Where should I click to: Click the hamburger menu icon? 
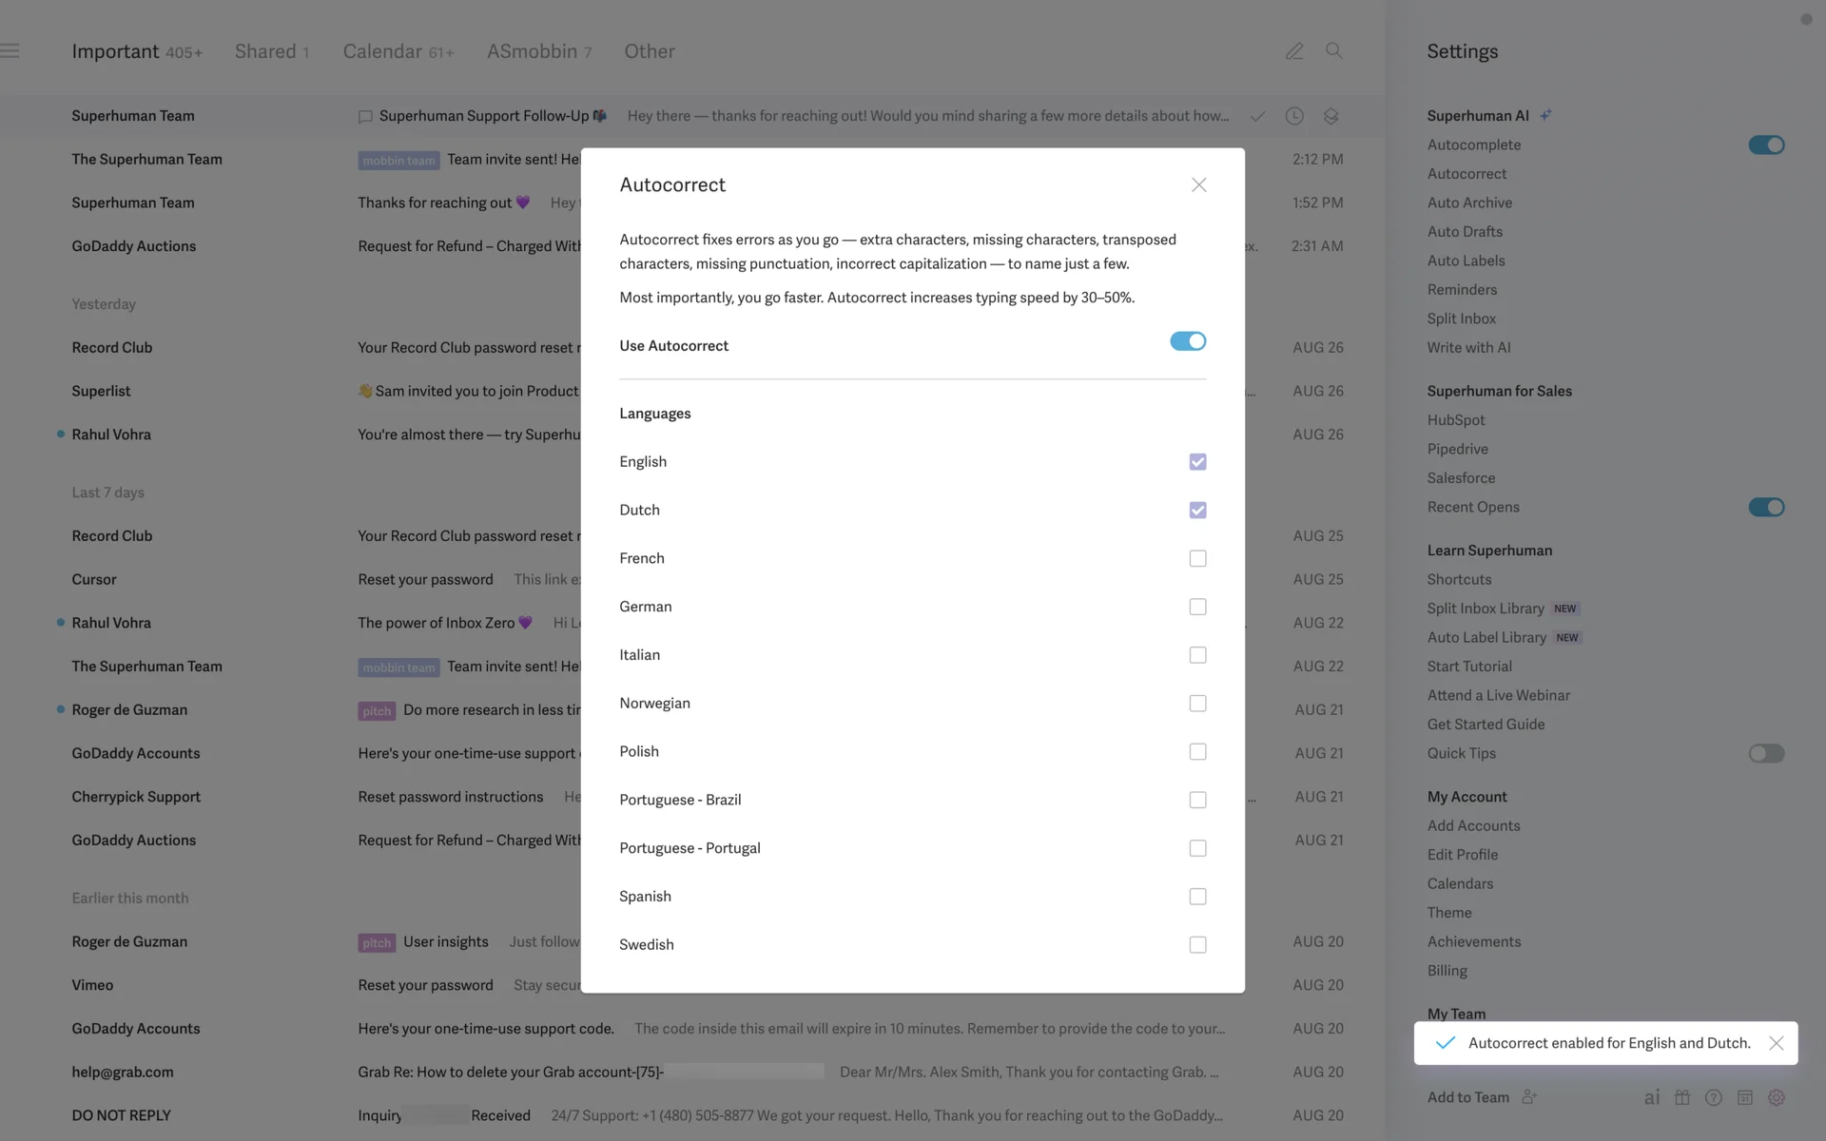[10, 51]
